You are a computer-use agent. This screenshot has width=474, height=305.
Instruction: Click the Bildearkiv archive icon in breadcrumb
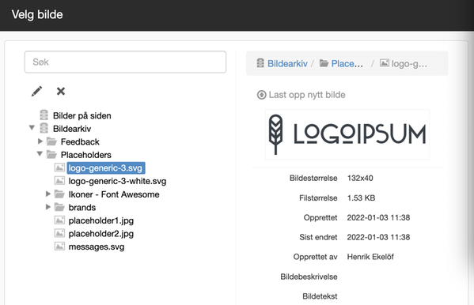pyautogui.click(x=260, y=63)
